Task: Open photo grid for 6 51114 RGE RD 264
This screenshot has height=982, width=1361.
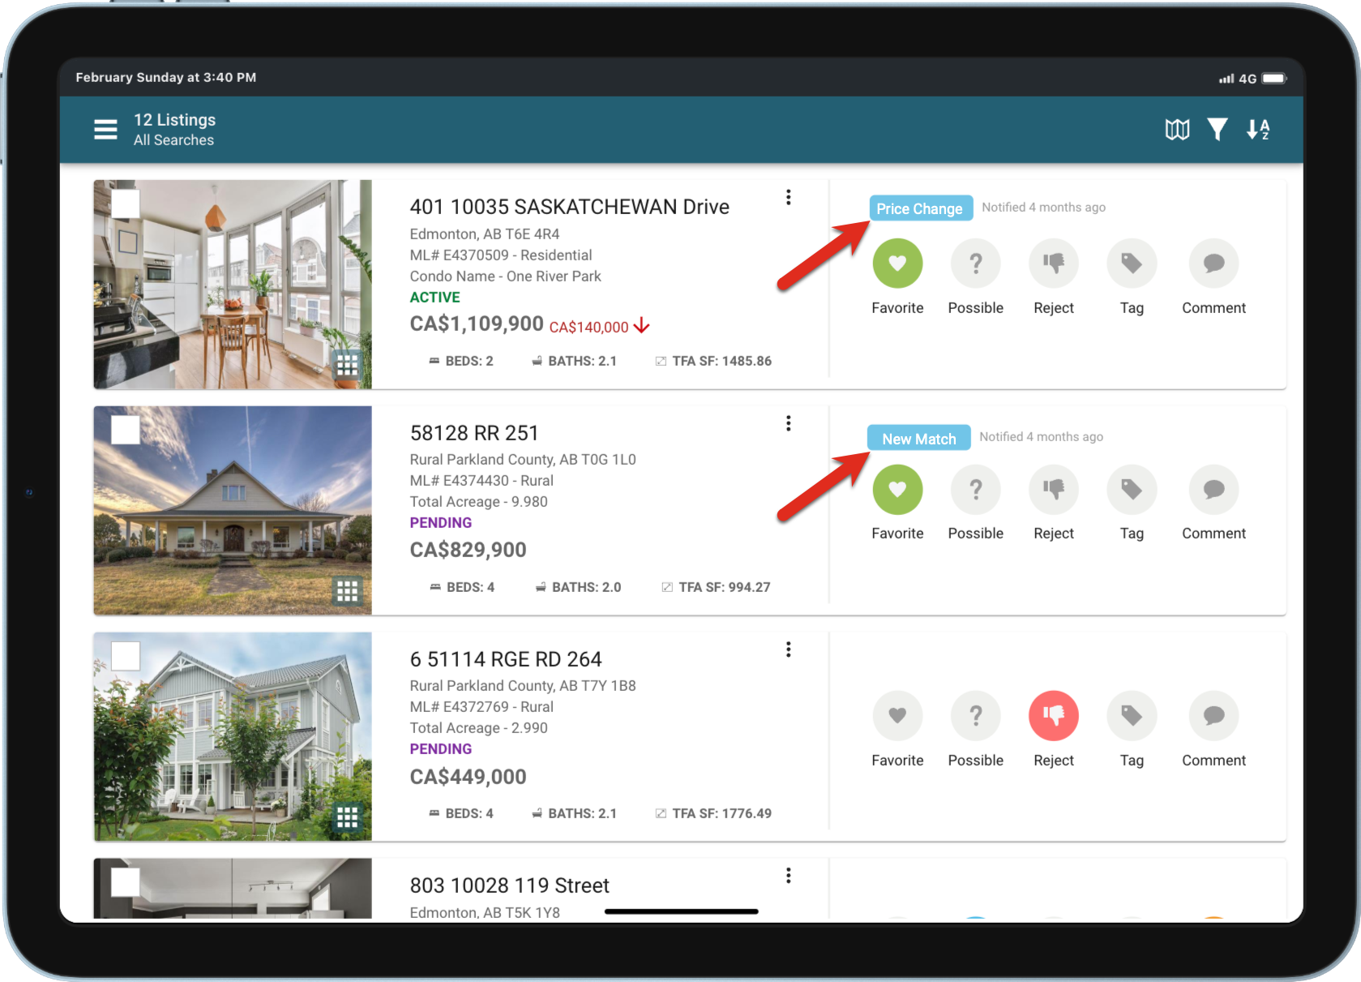Action: (x=347, y=817)
